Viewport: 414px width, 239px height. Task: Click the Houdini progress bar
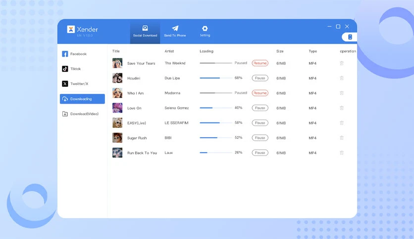(x=216, y=78)
